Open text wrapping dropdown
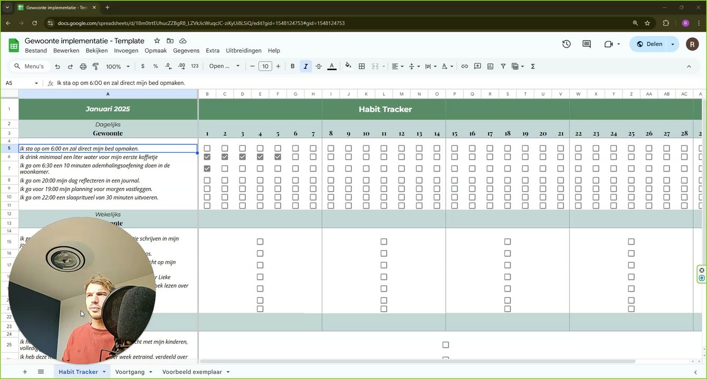The image size is (707, 379). [431, 66]
